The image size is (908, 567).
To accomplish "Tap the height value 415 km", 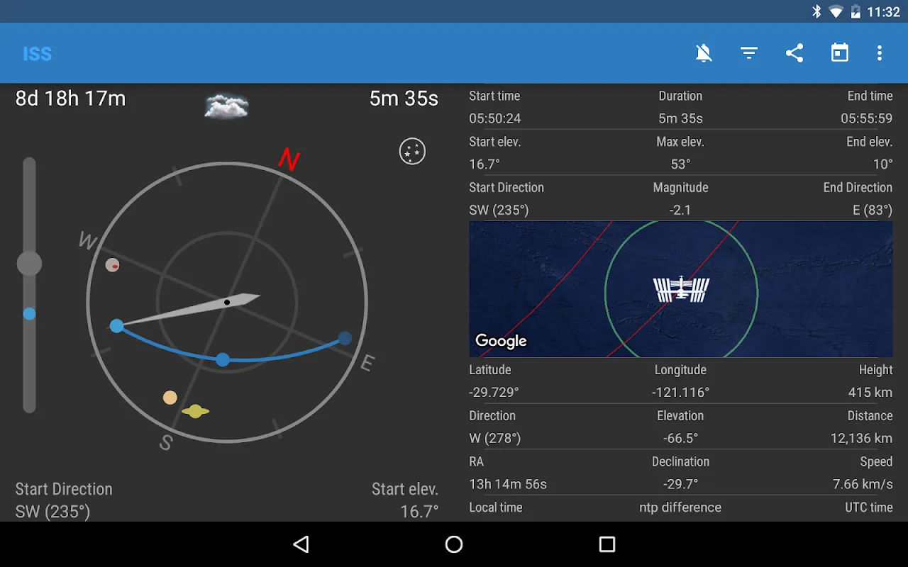I will (x=870, y=392).
